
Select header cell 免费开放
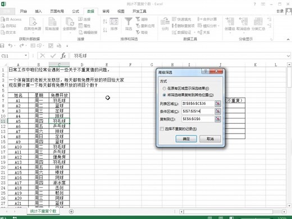[59, 95]
